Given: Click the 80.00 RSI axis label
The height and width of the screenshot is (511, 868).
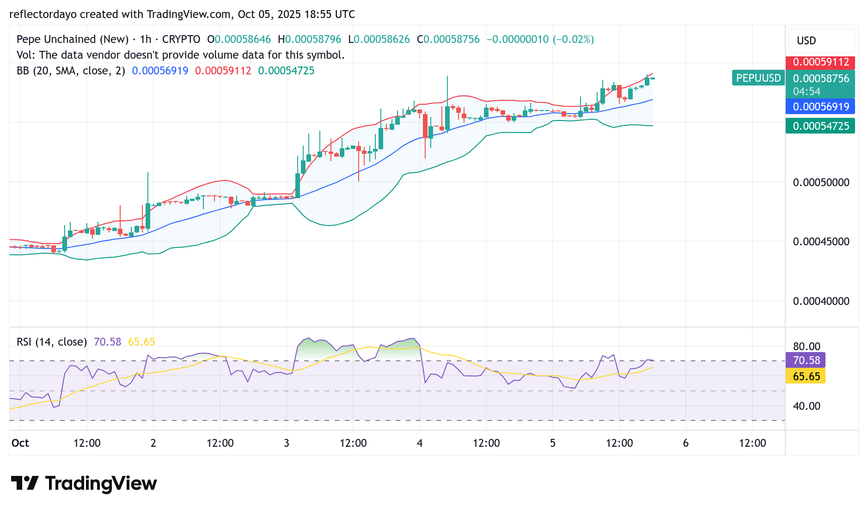Looking at the screenshot, I should tap(807, 347).
